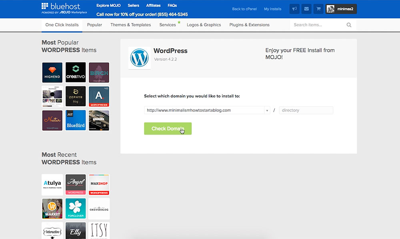This screenshot has height=239, width=400.
Task: Open the Forclover theme thumbnail
Action: 76,209
